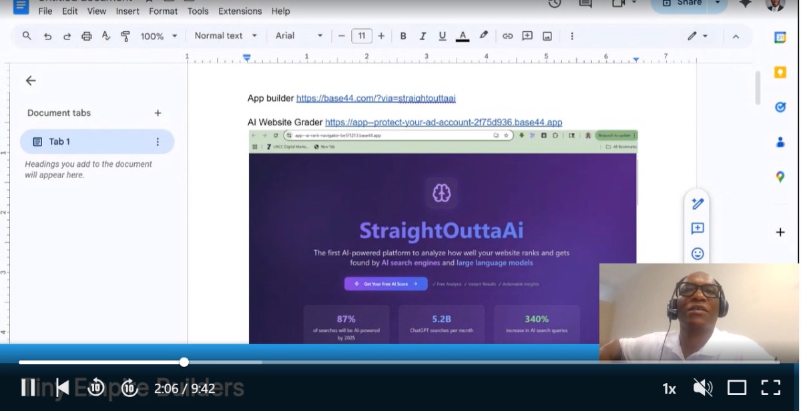Click the font size field showing 11
The image size is (801, 411).
coord(361,36)
